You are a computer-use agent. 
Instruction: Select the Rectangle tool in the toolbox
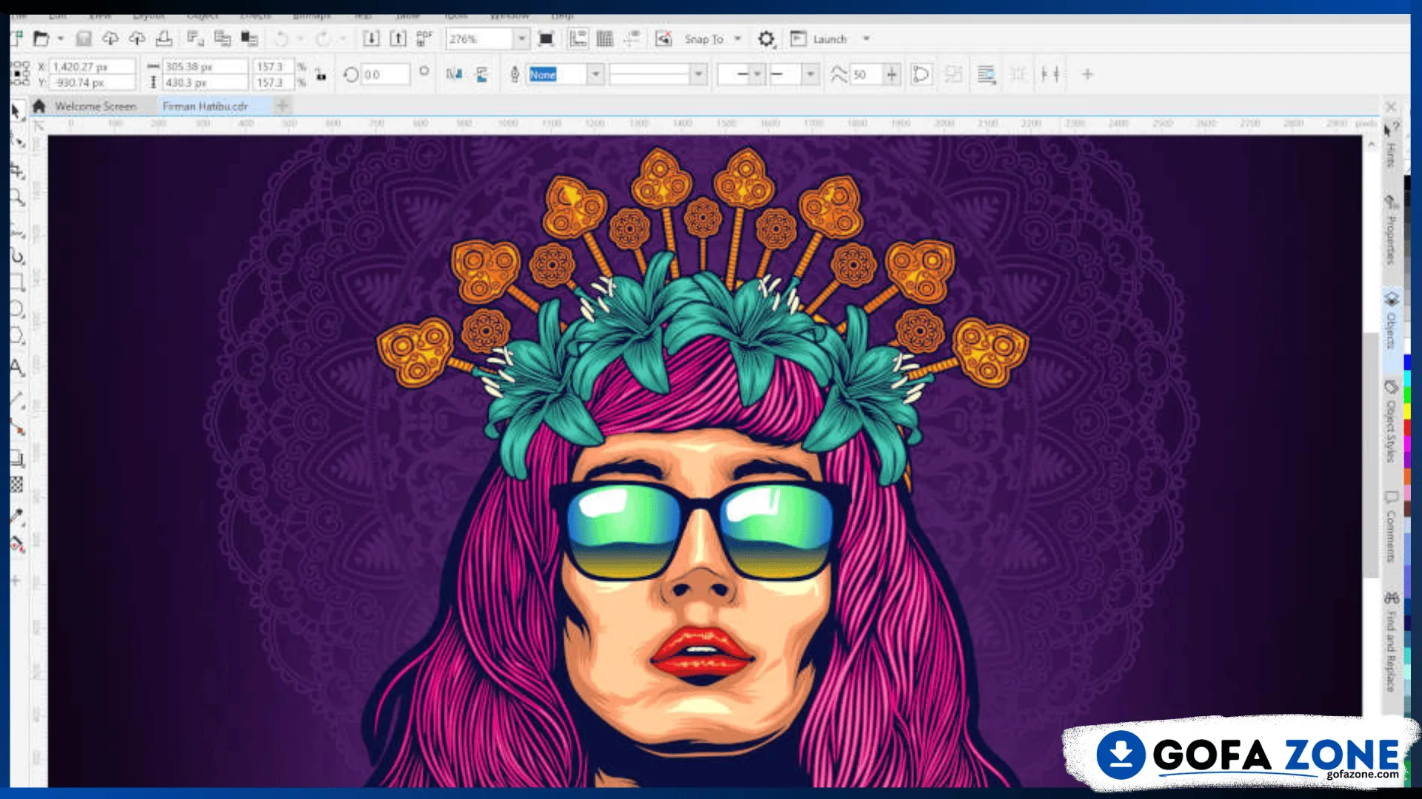coord(16,282)
